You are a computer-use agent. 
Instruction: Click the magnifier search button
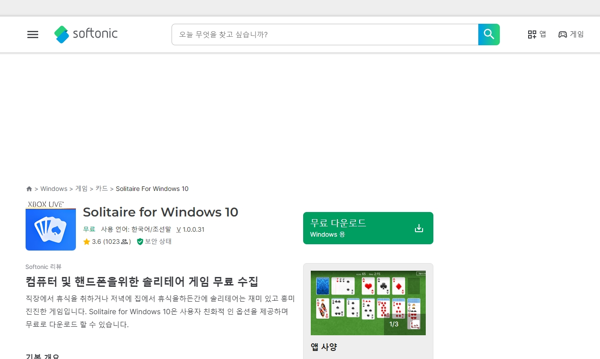coord(489,35)
